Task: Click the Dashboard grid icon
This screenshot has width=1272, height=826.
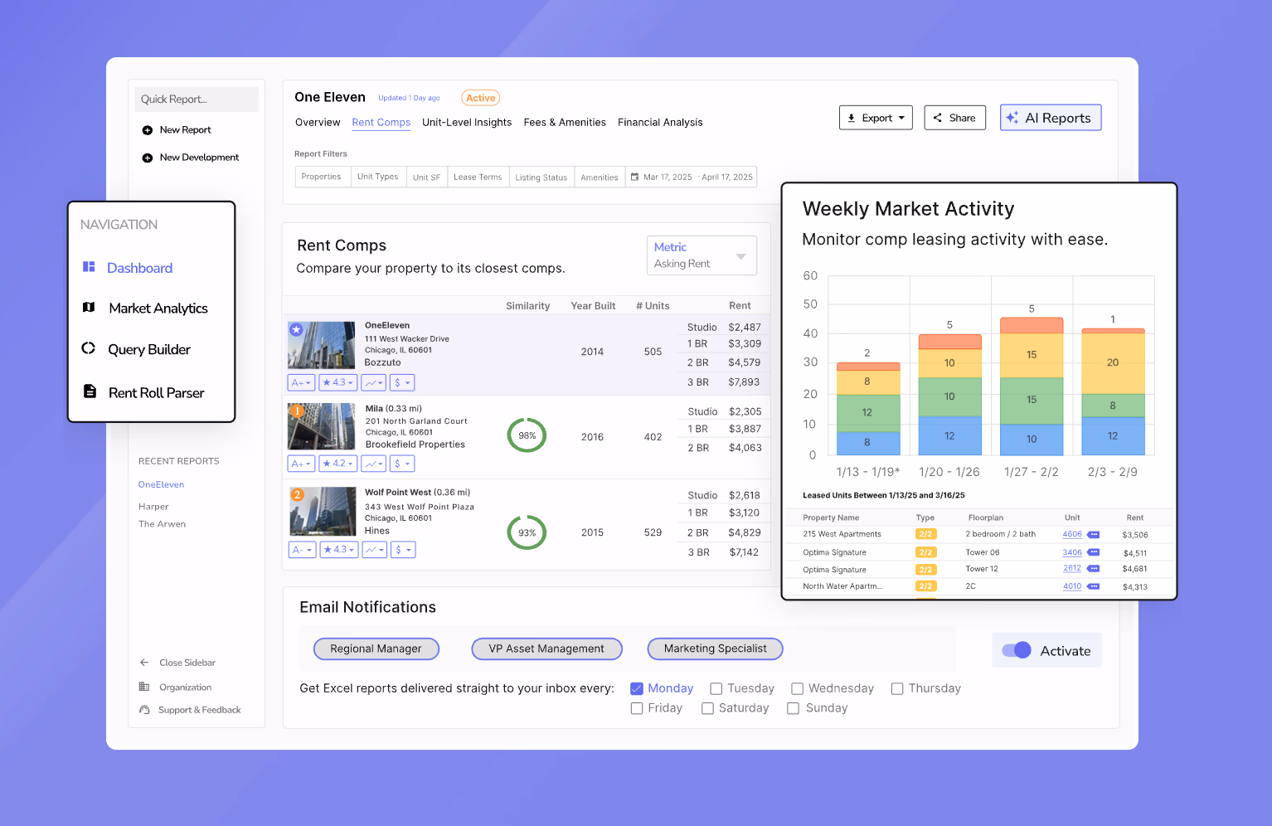Action: [89, 266]
